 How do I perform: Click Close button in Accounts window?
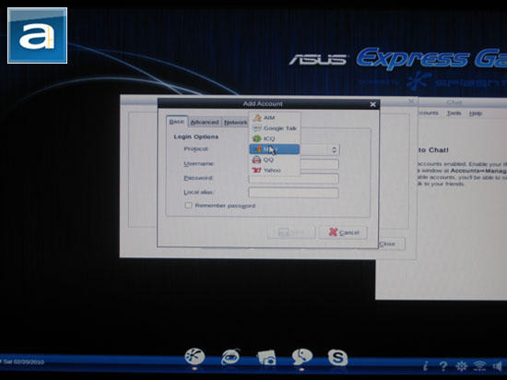tap(391, 243)
